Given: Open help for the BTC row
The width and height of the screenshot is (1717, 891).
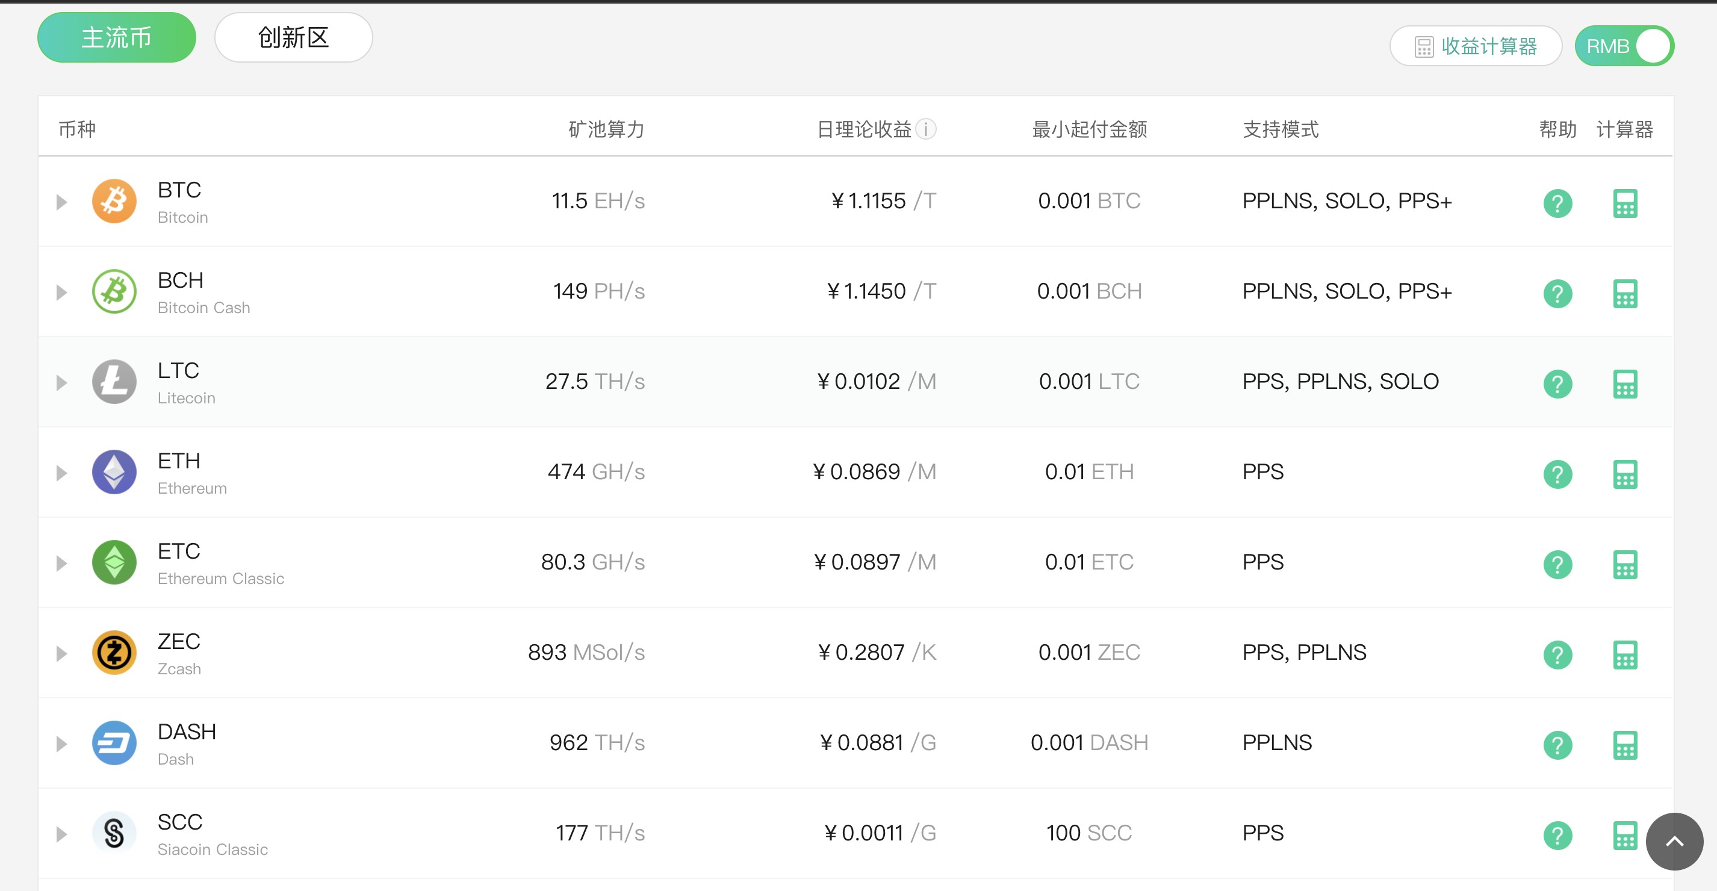Looking at the screenshot, I should pyautogui.click(x=1557, y=203).
